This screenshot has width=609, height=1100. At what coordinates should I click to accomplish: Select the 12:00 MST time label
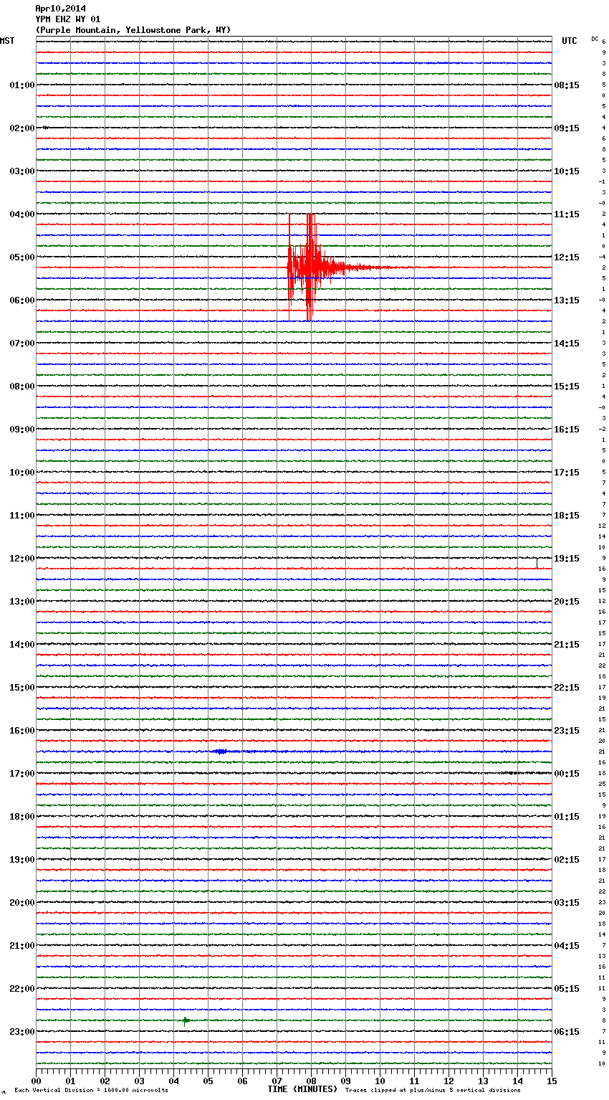21,559
